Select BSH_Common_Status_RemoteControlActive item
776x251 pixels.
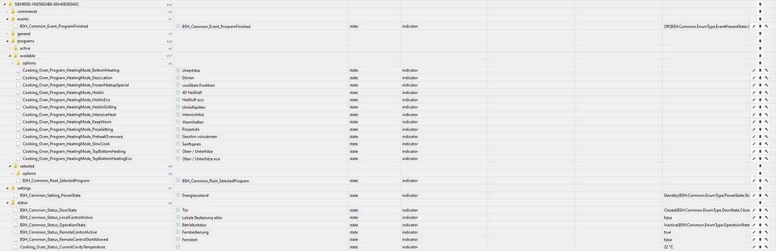click(x=58, y=232)
